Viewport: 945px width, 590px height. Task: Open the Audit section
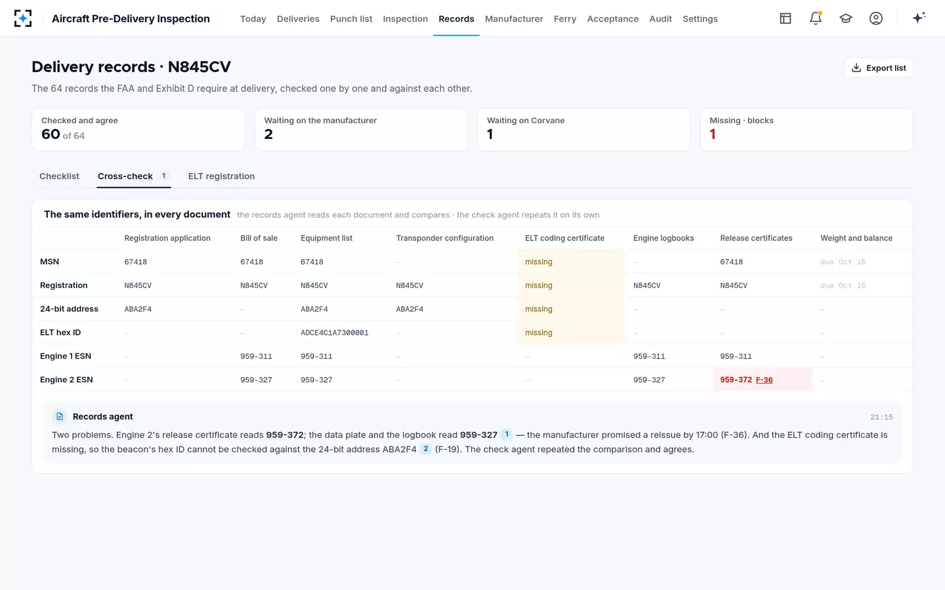coord(660,19)
